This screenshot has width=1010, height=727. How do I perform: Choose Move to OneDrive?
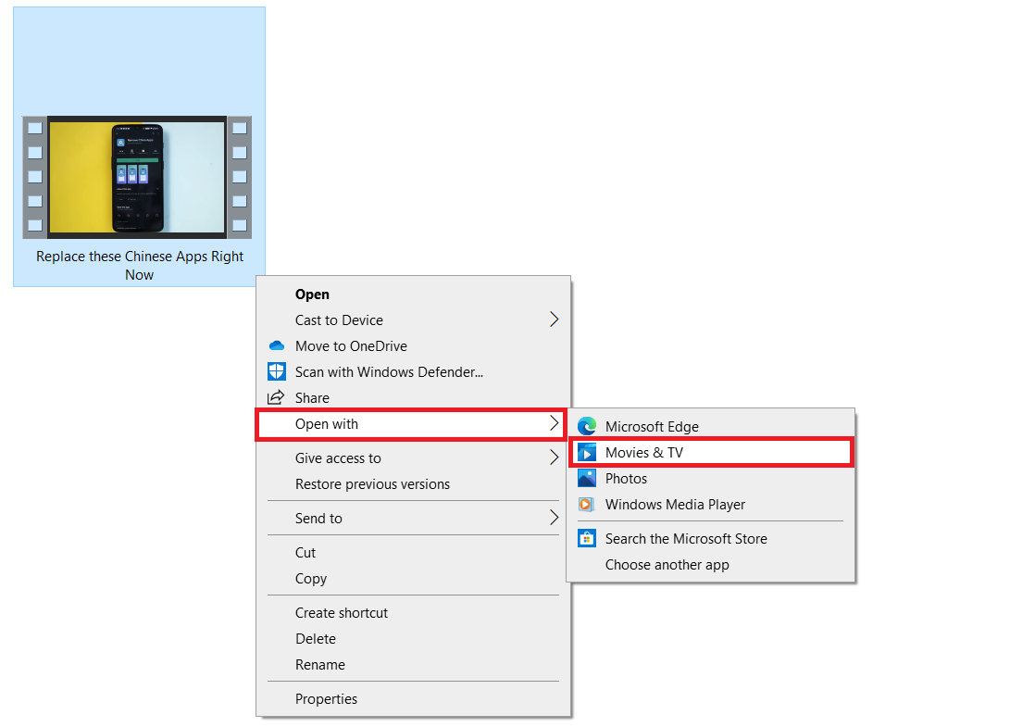coord(413,346)
